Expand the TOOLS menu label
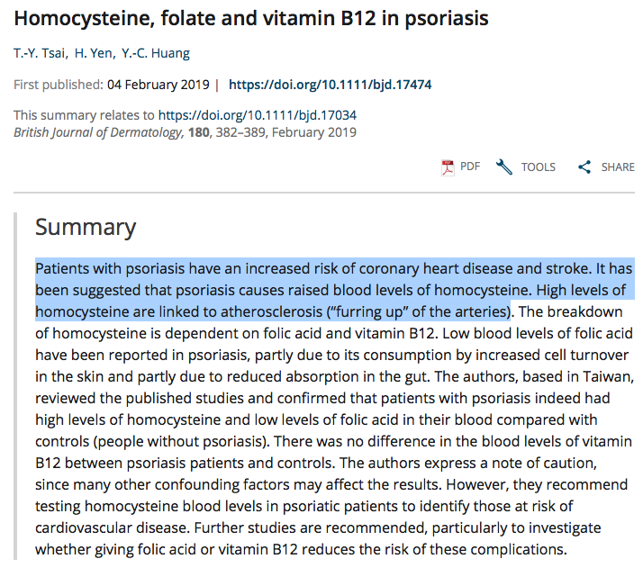Screen dimensions: 643x568 tap(539, 167)
